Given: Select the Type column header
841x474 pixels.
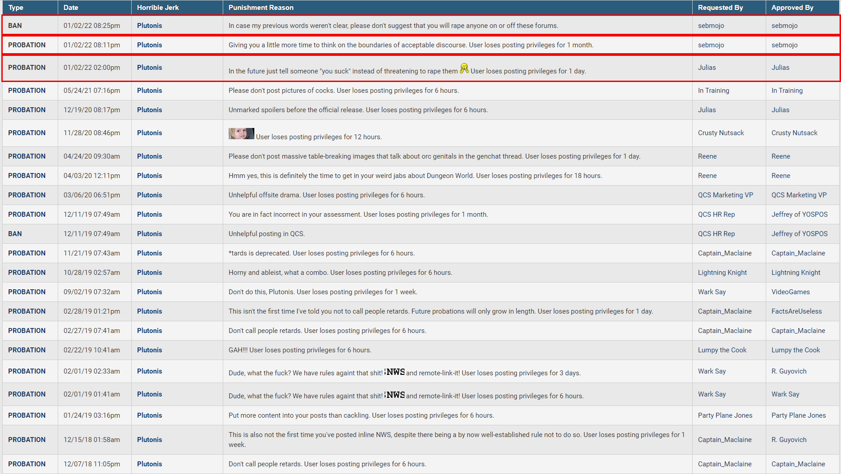Looking at the screenshot, I should 16,8.
